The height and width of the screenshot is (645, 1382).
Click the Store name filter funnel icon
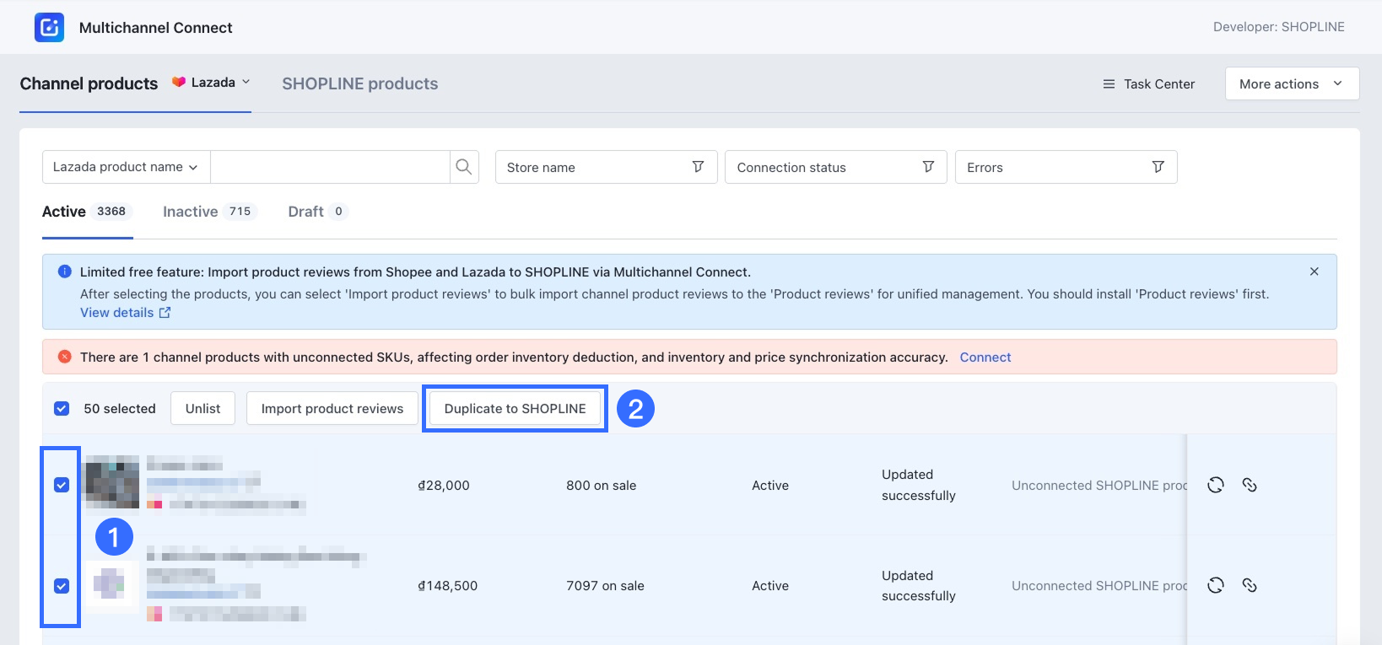(698, 167)
